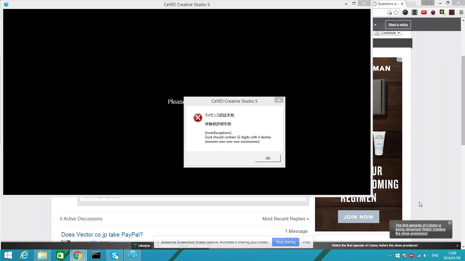Viewport: 465px width, 261px height.
Task: Open the color camera extension icon
Action: click(x=405, y=12)
